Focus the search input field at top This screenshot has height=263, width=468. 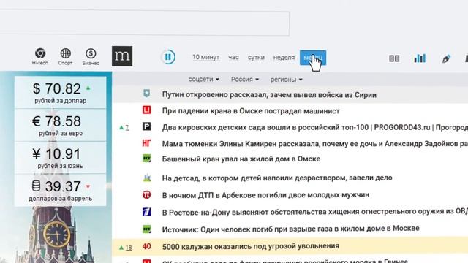coord(145,23)
